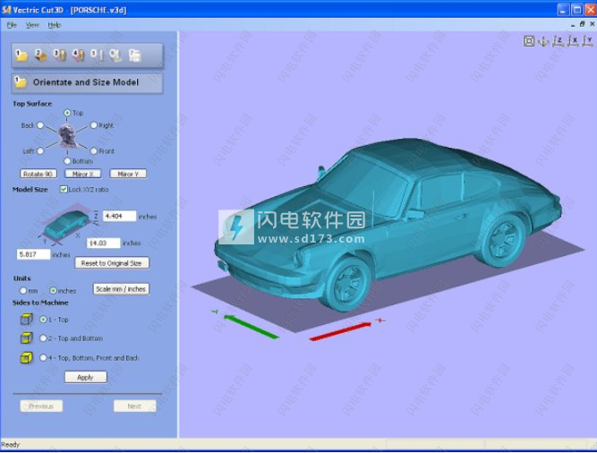597x453 pixels.
Task: Select Top as the top surface
Action: (67, 113)
